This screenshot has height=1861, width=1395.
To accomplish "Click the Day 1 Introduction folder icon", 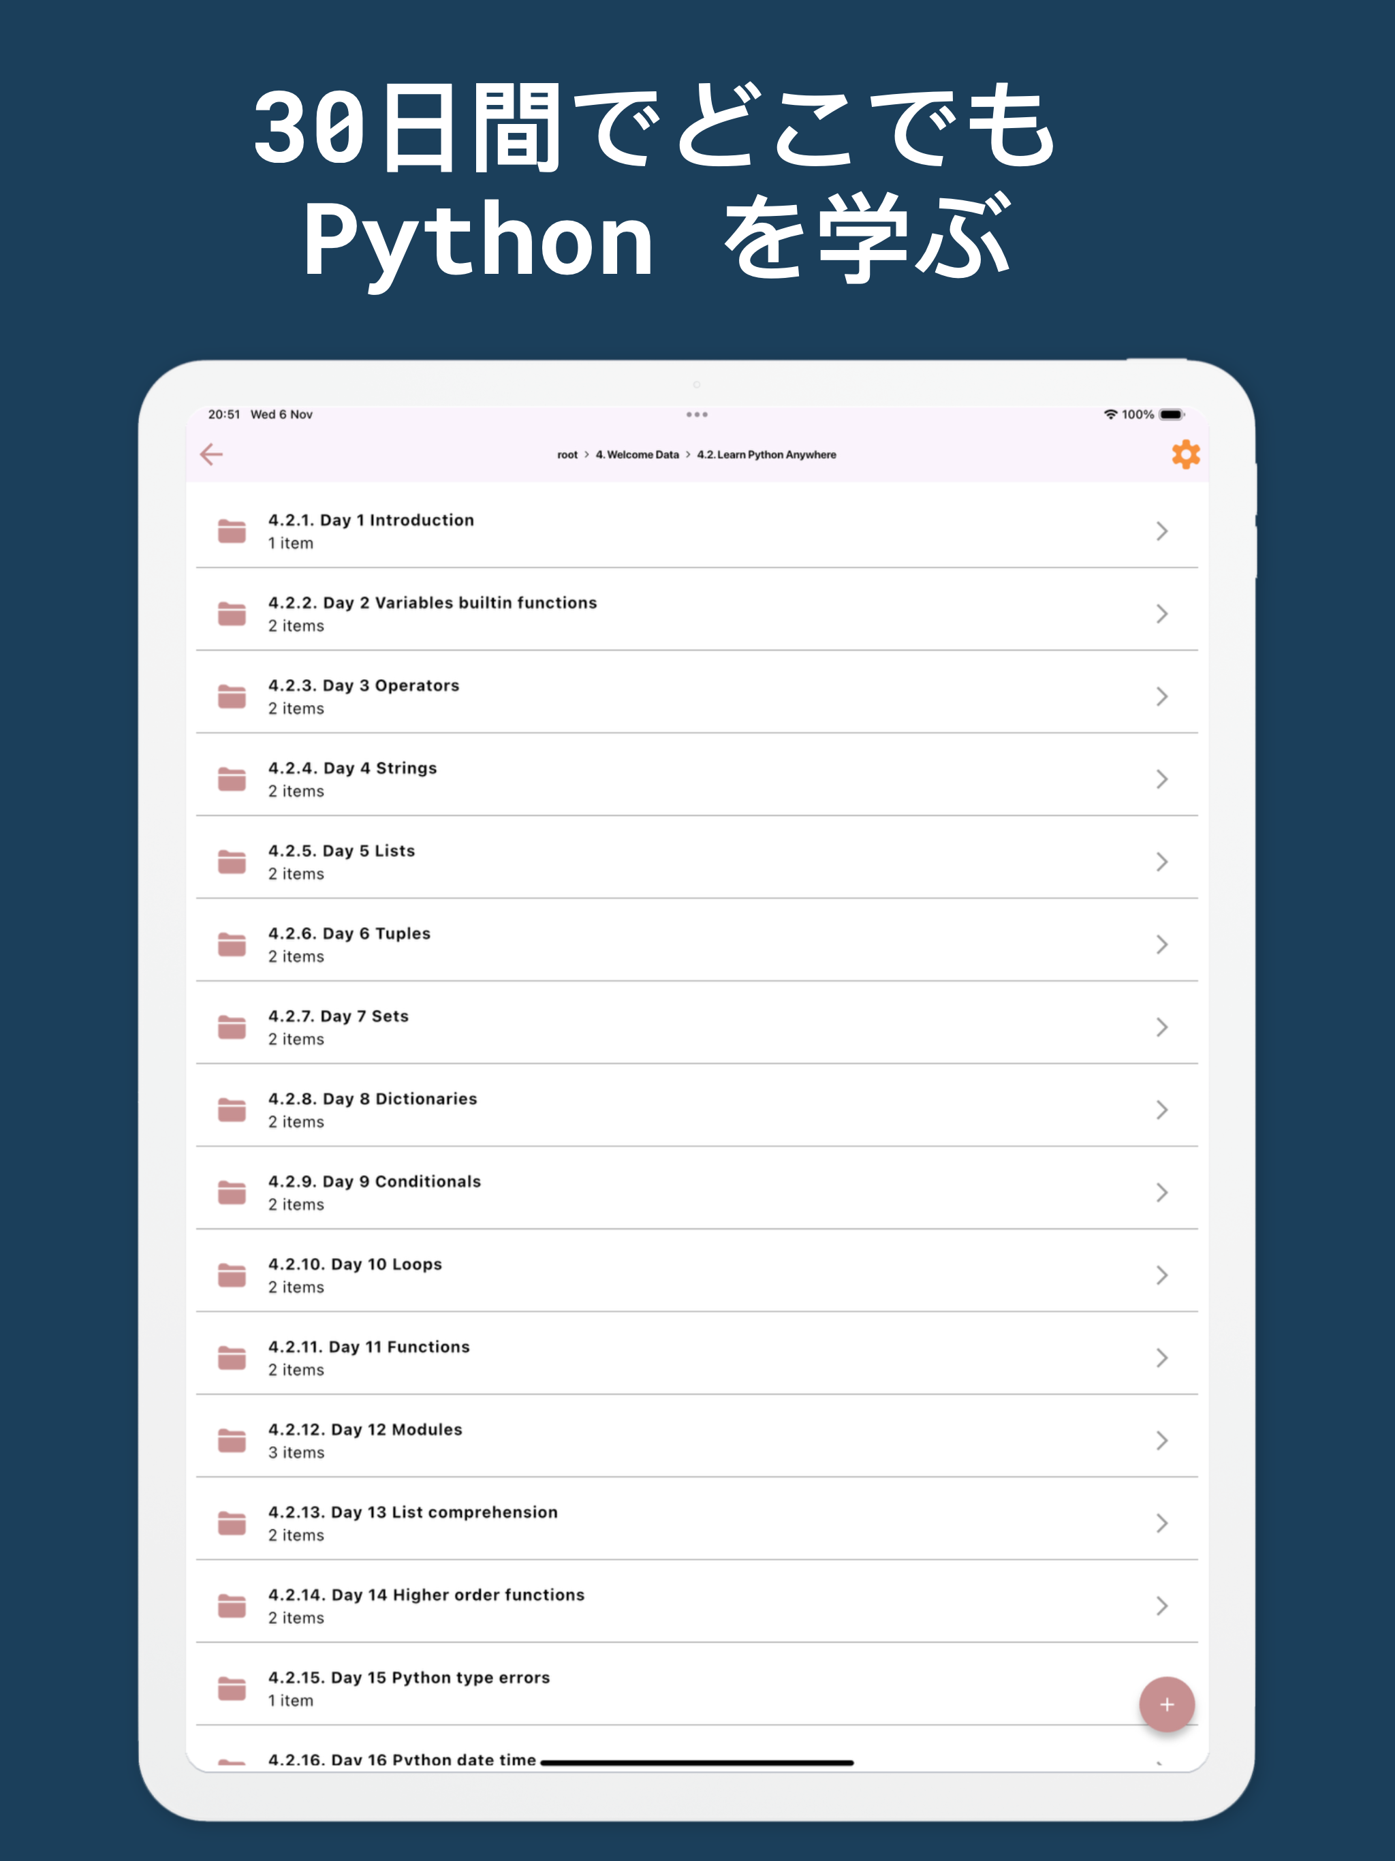I will pos(232,531).
